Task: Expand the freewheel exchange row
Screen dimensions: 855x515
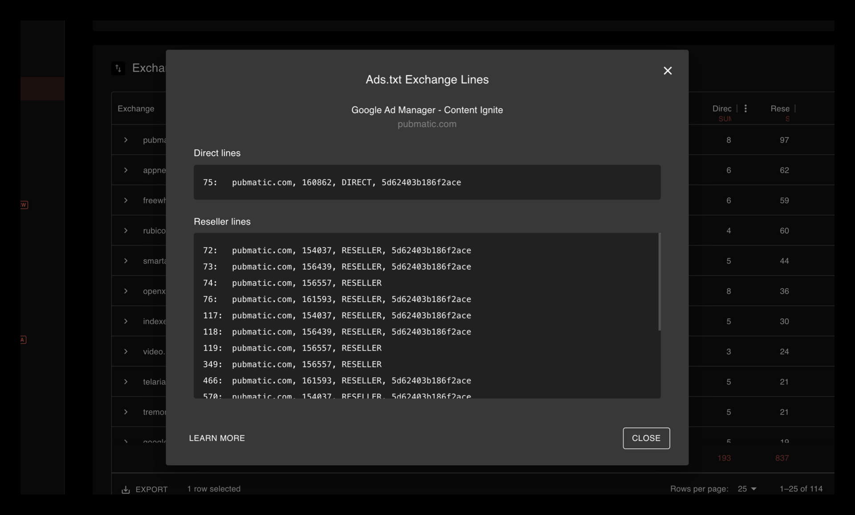Action: click(126, 200)
